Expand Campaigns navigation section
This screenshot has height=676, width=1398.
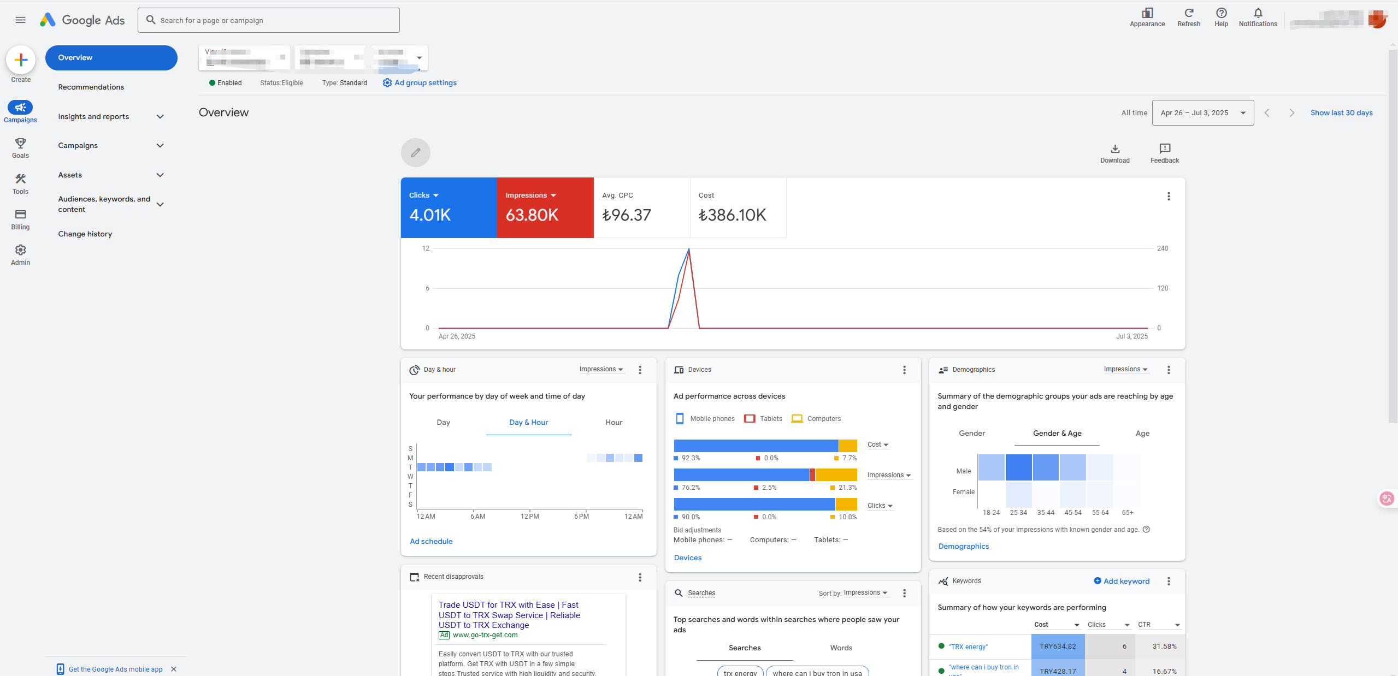tap(160, 145)
